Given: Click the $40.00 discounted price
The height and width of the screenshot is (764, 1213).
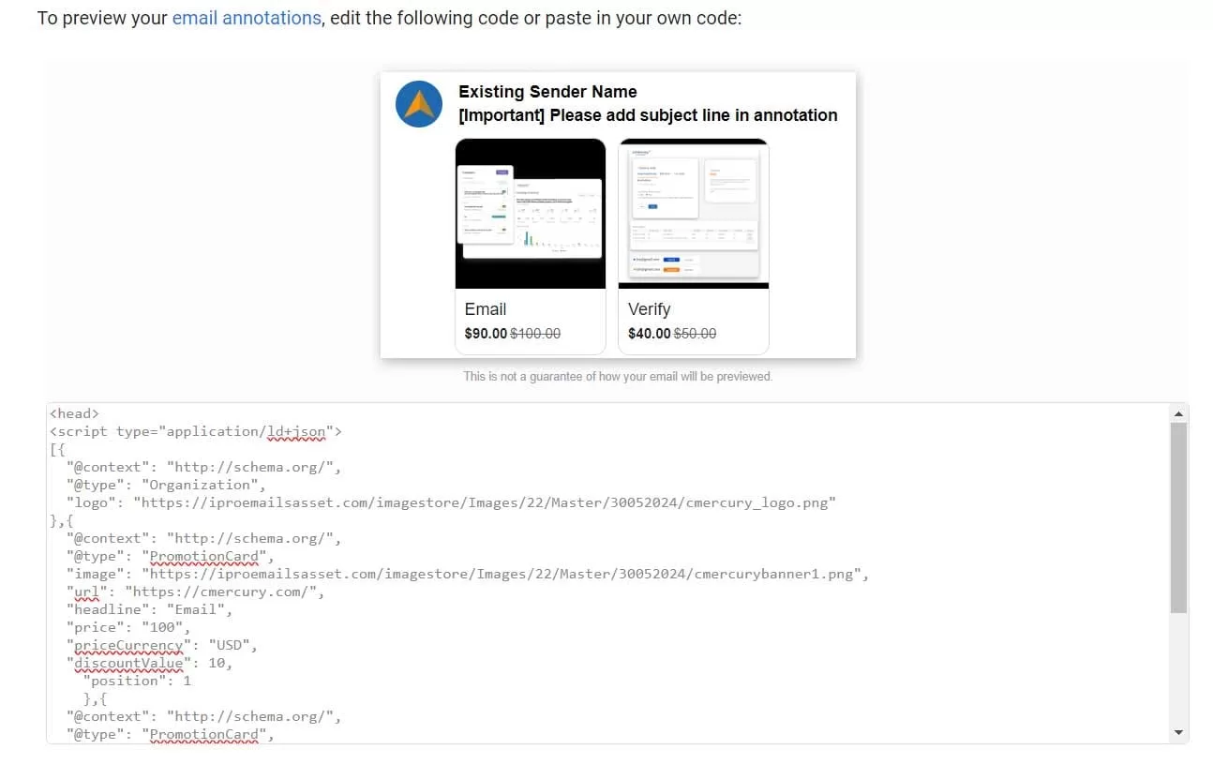Looking at the screenshot, I should [649, 334].
